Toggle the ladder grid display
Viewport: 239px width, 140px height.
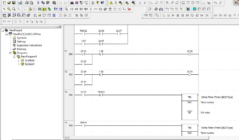[25, 9]
